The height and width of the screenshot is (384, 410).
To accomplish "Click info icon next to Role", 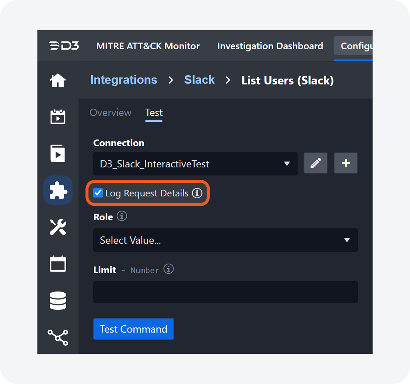I will click(x=122, y=216).
